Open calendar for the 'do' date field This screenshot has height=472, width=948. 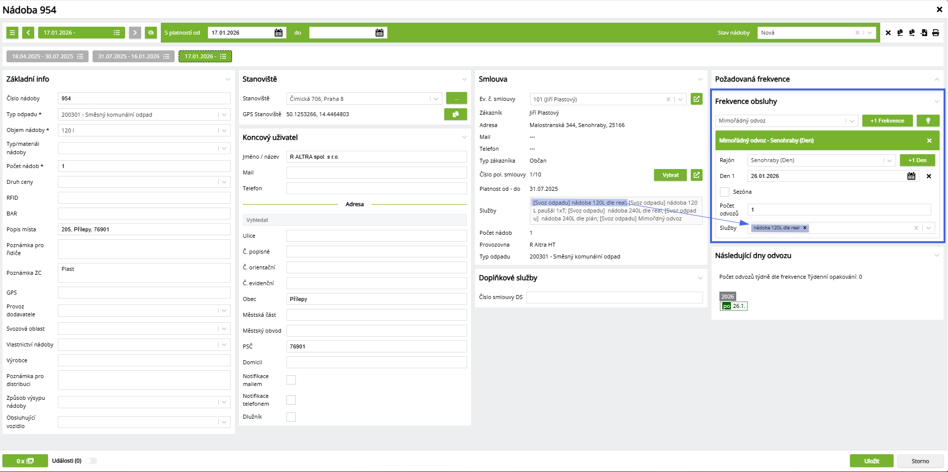379,33
